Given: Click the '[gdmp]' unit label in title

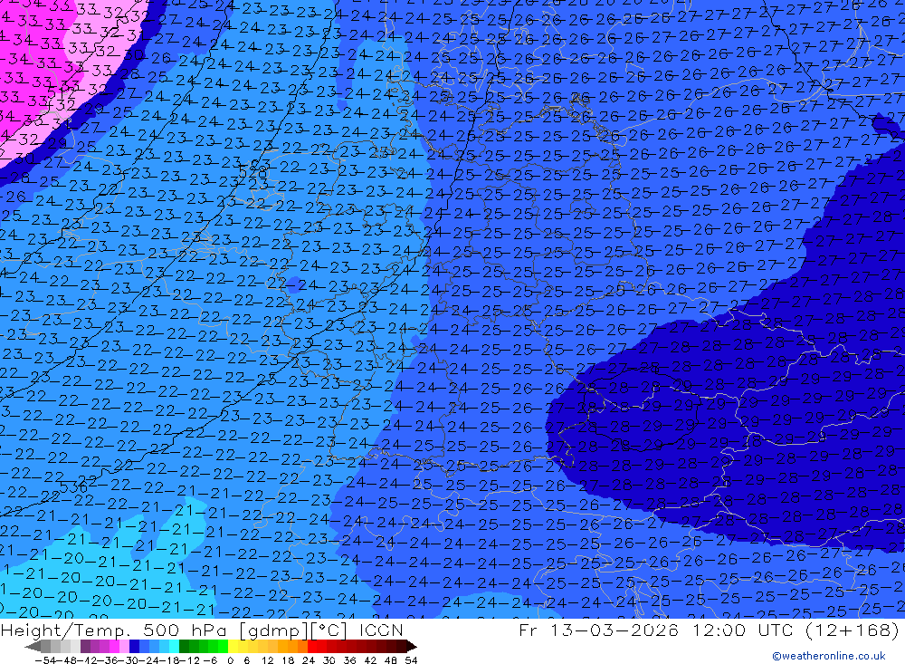Looking at the screenshot, I should click(273, 630).
